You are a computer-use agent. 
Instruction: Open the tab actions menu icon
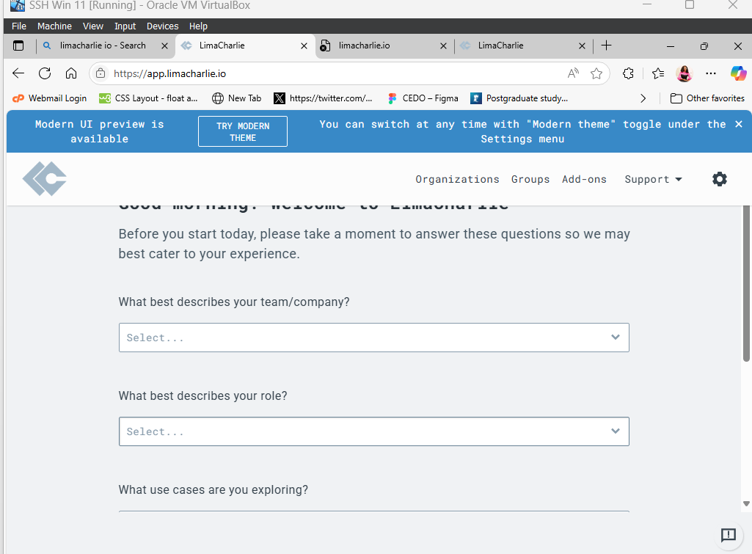(x=18, y=45)
